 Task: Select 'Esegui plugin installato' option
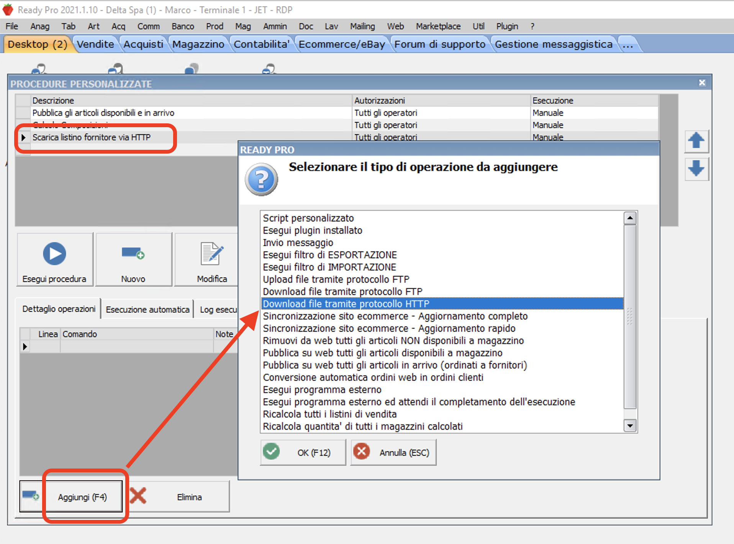pyautogui.click(x=442, y=230)
